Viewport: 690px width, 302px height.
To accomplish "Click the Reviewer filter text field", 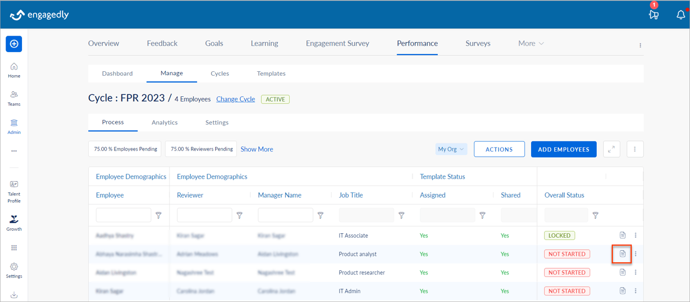I will tap(205, 215).
